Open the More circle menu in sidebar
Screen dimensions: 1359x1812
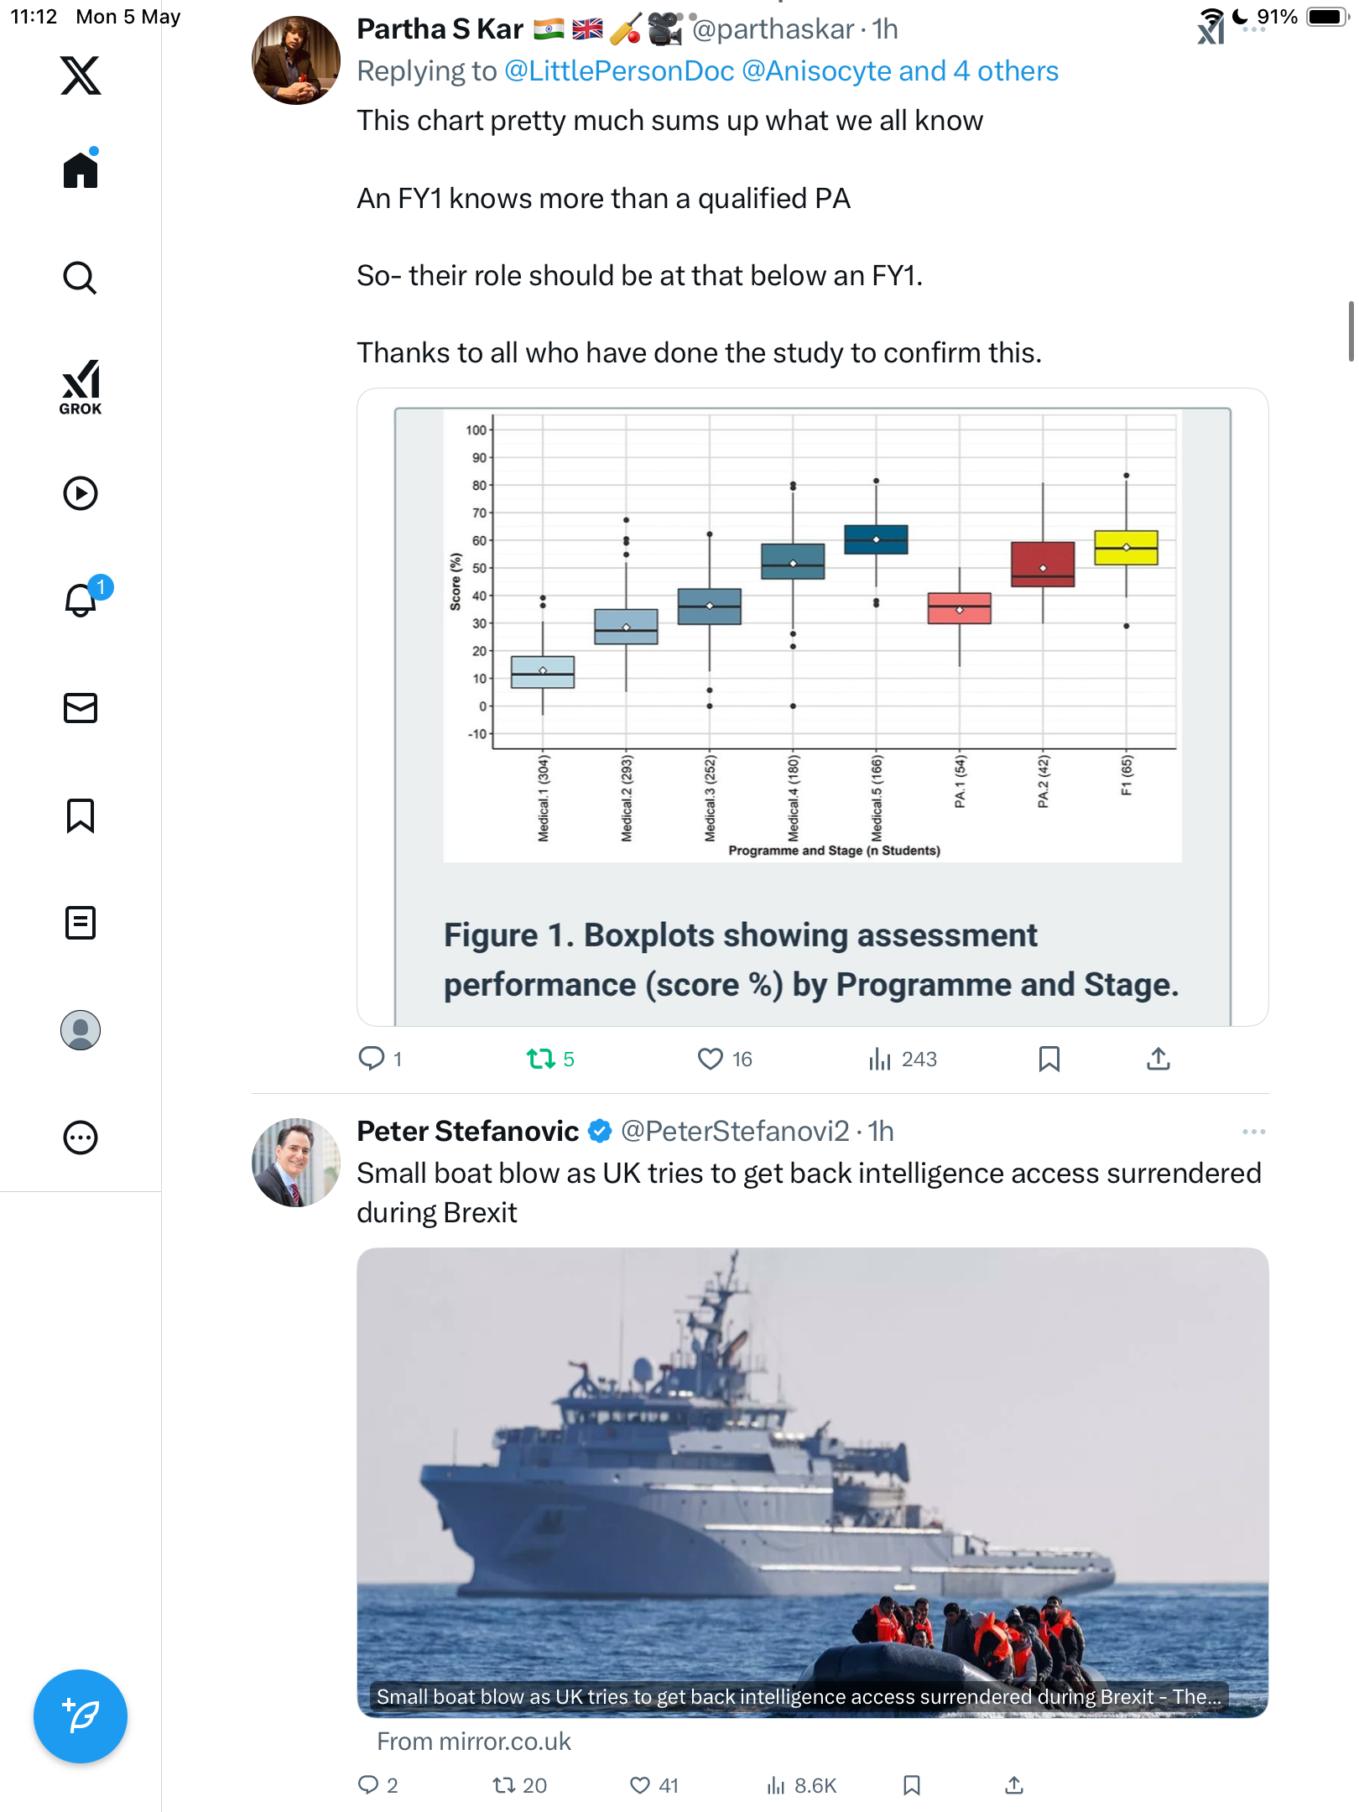81,1138
